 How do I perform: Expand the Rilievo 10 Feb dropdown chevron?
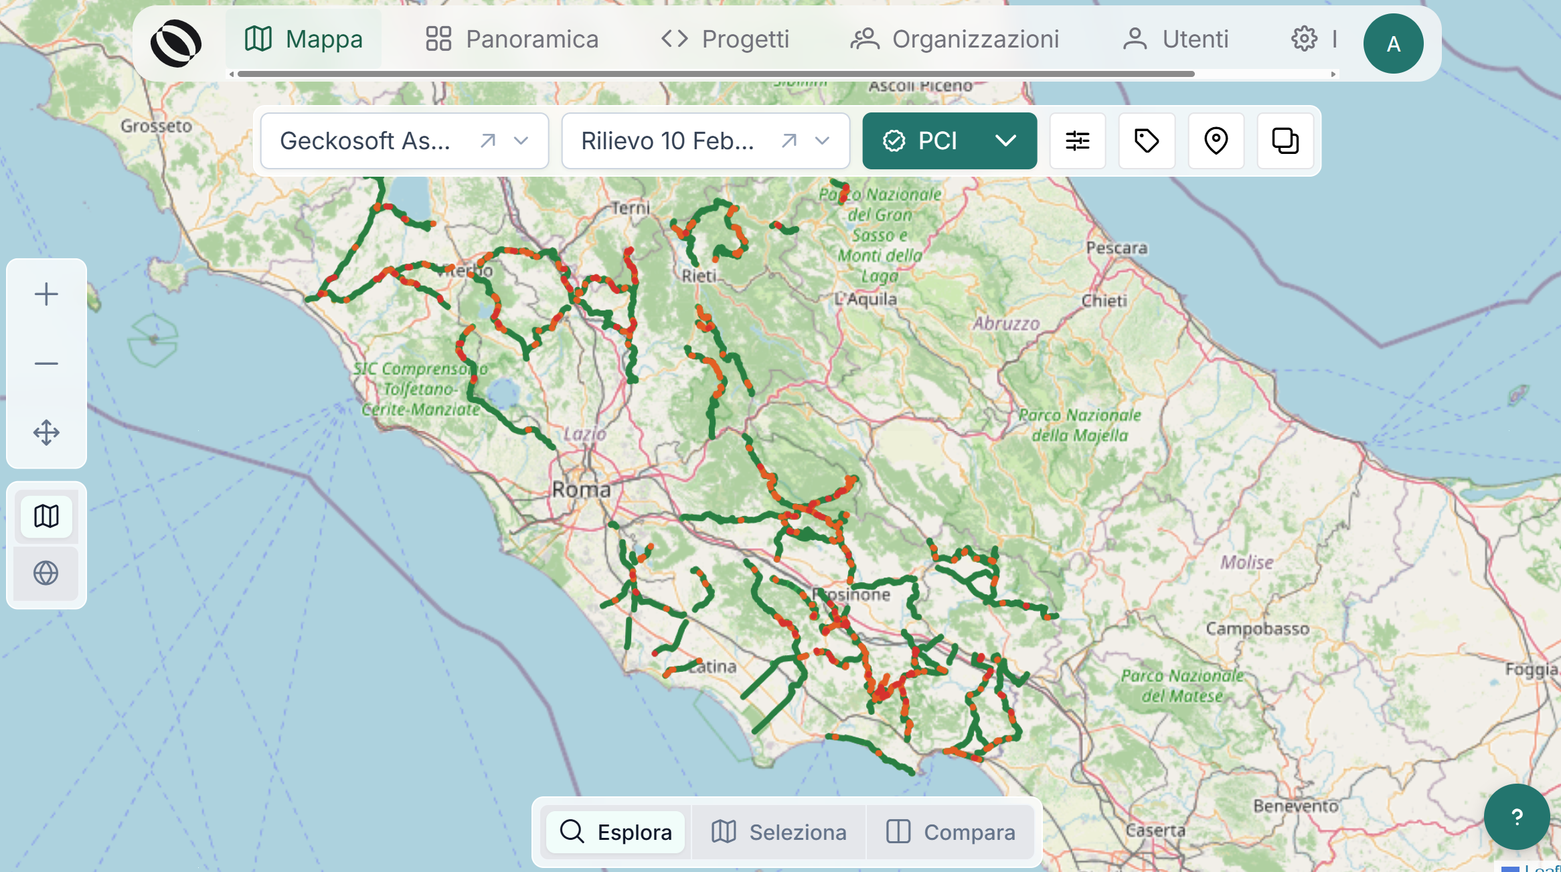[x=822, y=141]
